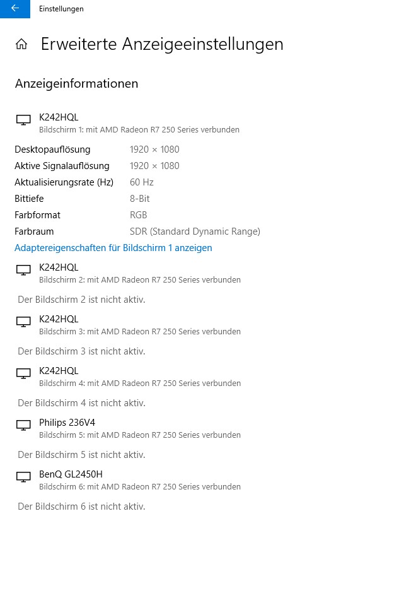This screenshot has width=416, height=615.
Task: Click the Farbraum SDR value text
Action: point(195,231)
